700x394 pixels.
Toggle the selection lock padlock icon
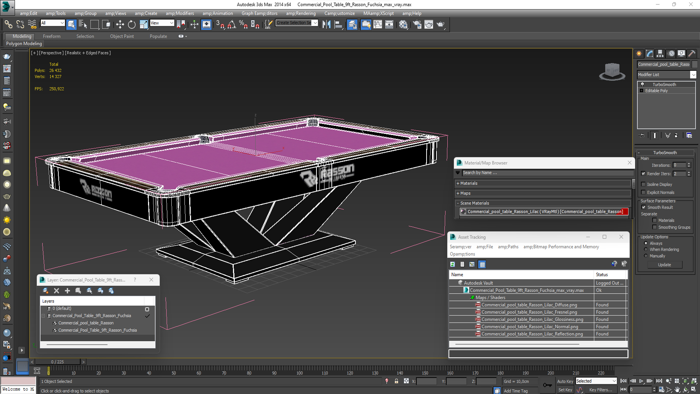coord(396,381)
